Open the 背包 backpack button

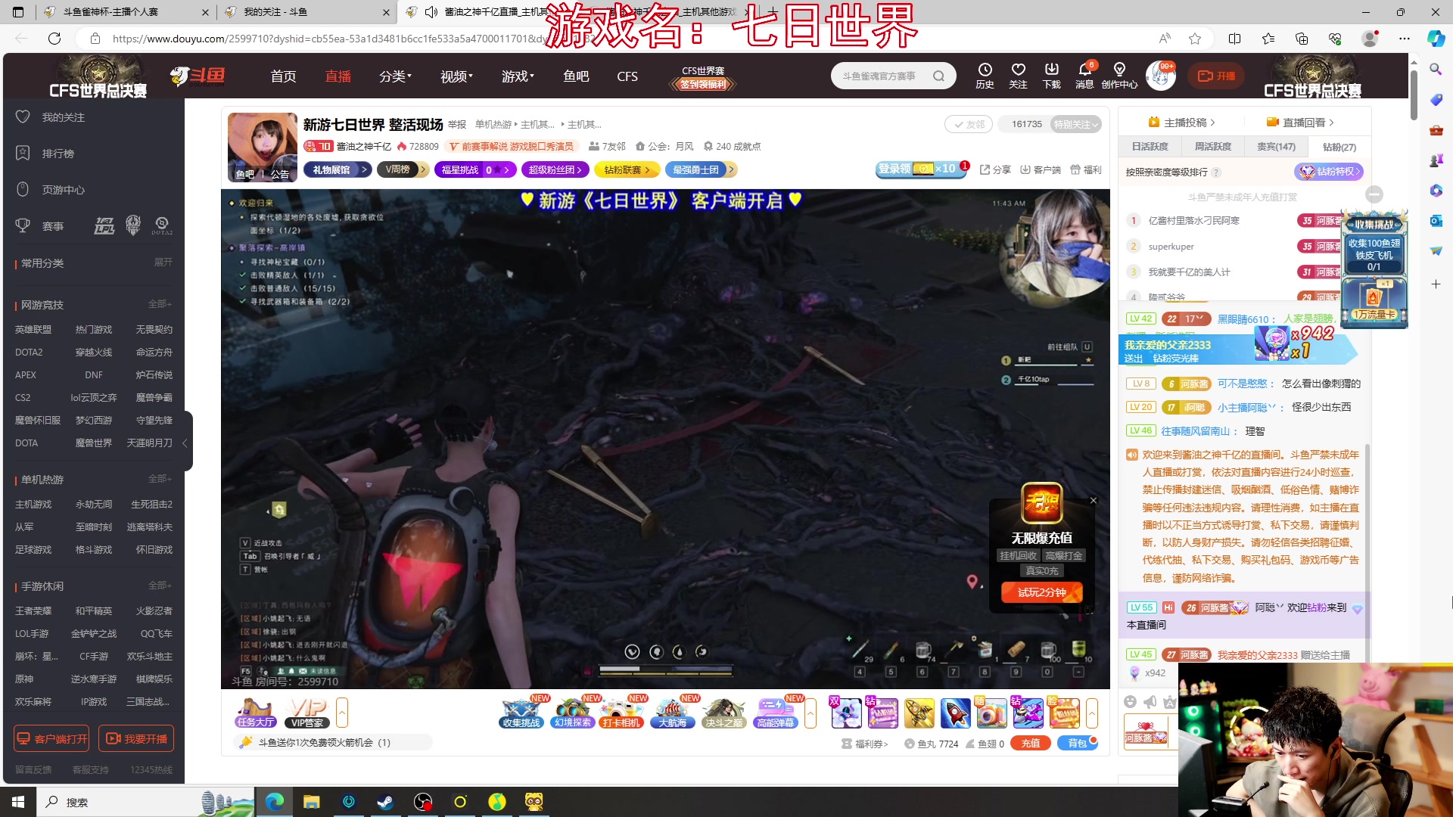1077,744
